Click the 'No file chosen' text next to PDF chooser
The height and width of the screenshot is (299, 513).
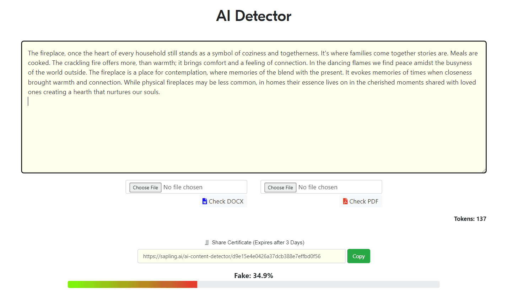point(318,187)
